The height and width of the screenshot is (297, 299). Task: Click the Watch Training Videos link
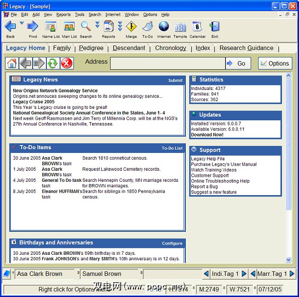click(213, 170)
